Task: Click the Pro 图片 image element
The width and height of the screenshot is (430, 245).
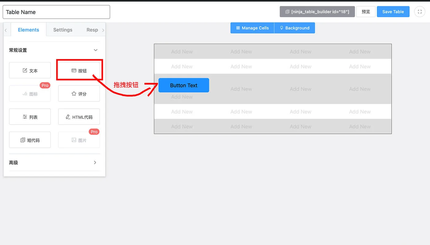Action: [x=79, y=140]
